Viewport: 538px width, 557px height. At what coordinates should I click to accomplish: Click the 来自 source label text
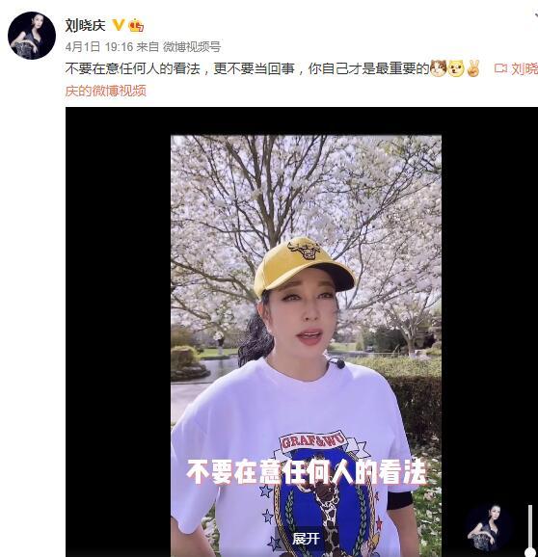[x=148, y=47]
